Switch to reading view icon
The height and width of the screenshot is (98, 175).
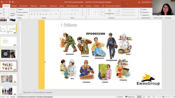(x=149, y=97)
